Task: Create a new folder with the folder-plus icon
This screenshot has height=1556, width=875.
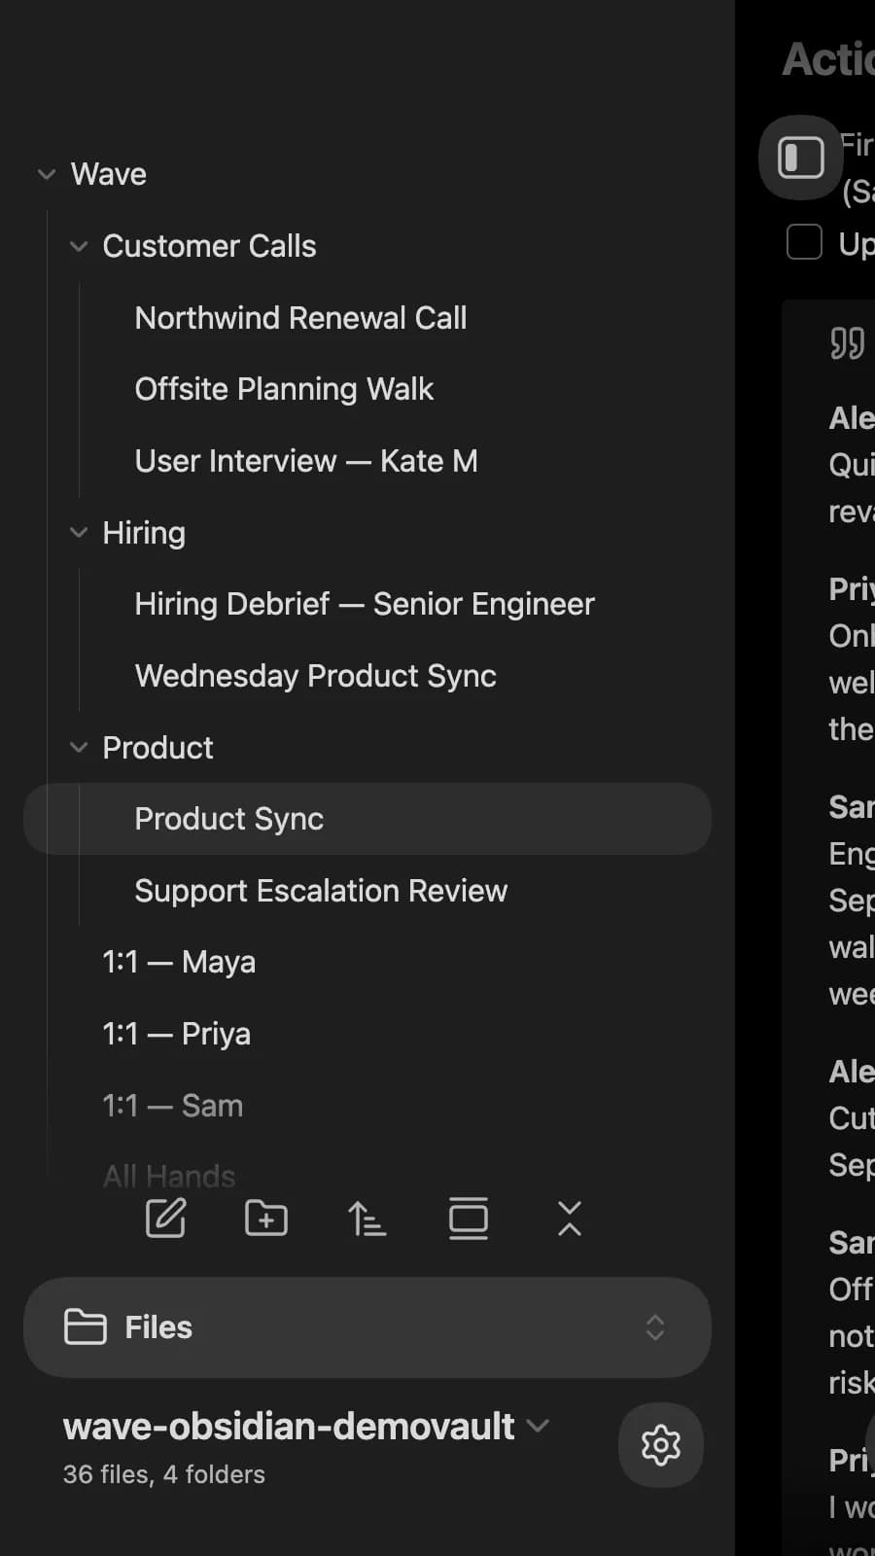Action: [x=266, y=1218]
